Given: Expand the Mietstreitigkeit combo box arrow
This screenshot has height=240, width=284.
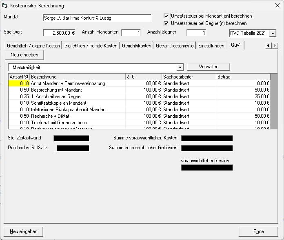Looking at the screenshot, I should 180,67.
